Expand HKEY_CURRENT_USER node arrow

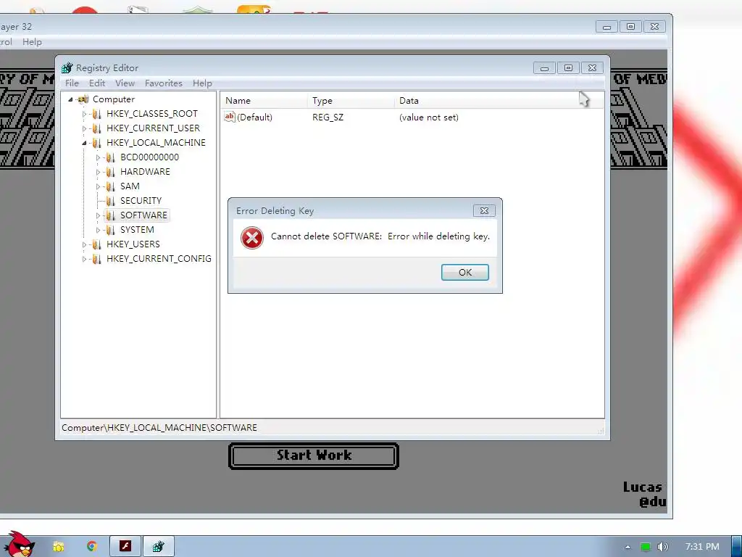[84, 128]
